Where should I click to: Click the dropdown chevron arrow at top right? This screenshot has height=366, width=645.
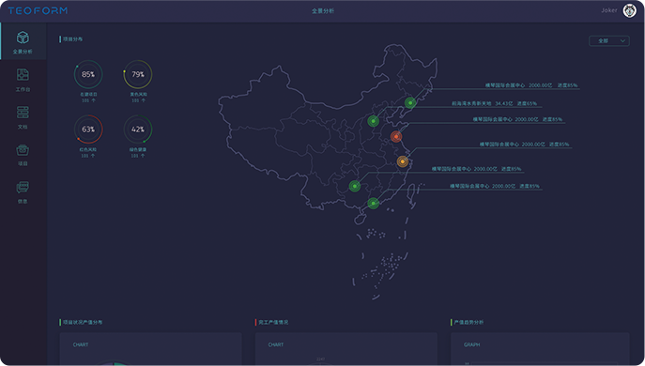pyautogui.click(x=622, y=40)
